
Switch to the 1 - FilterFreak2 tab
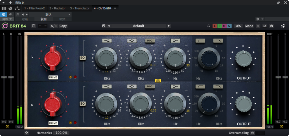(35, 8)
